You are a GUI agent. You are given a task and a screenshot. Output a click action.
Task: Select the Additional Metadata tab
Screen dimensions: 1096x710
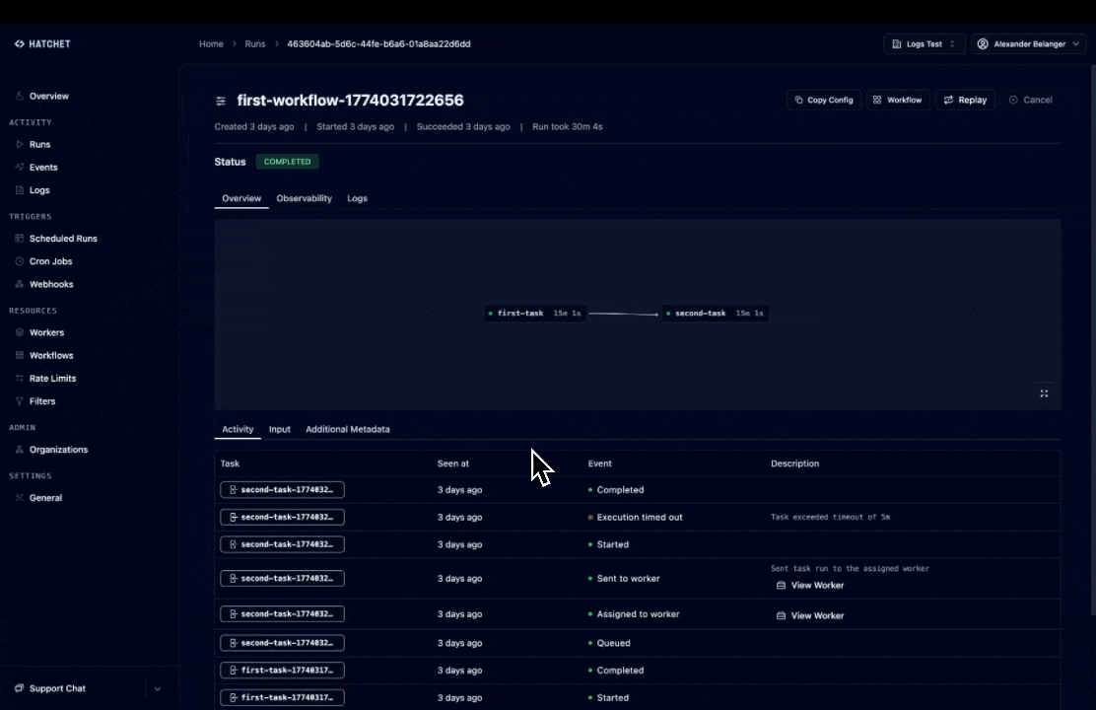pyautogui.click(x=347, y=429)
